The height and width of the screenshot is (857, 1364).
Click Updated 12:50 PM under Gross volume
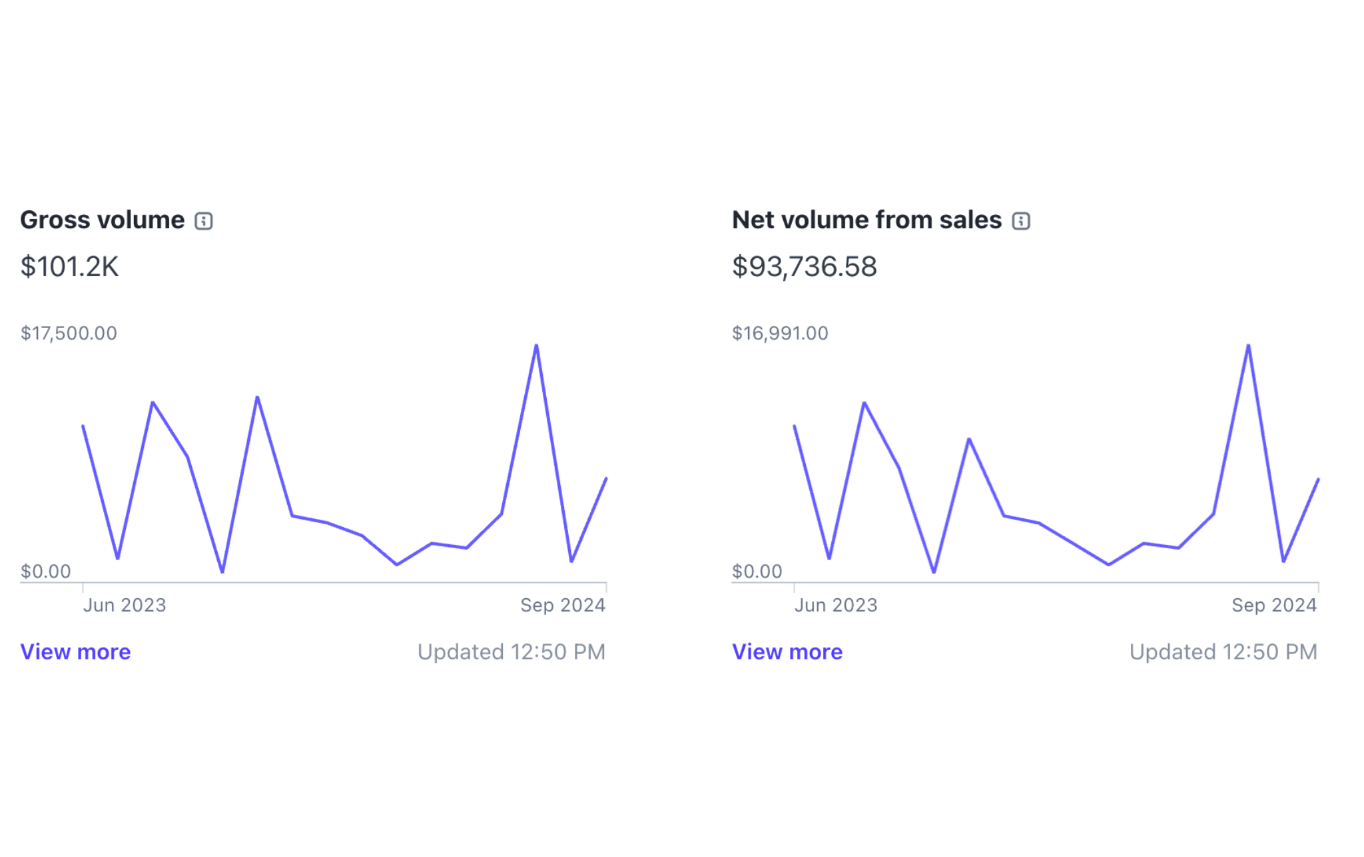[x=511, y=652]
